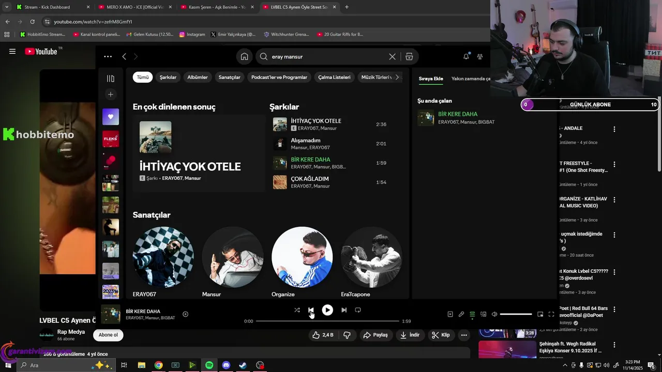Create new playlist plus icon
This screenshot has height=372, width=662.
click(111, 95)
